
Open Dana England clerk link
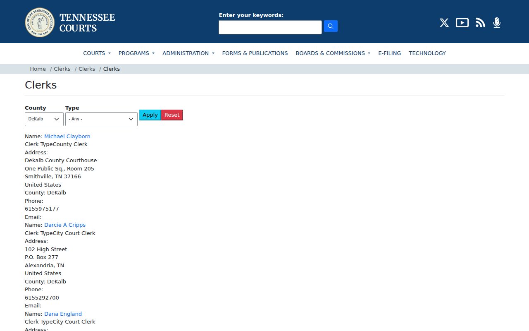pos(63,314)
